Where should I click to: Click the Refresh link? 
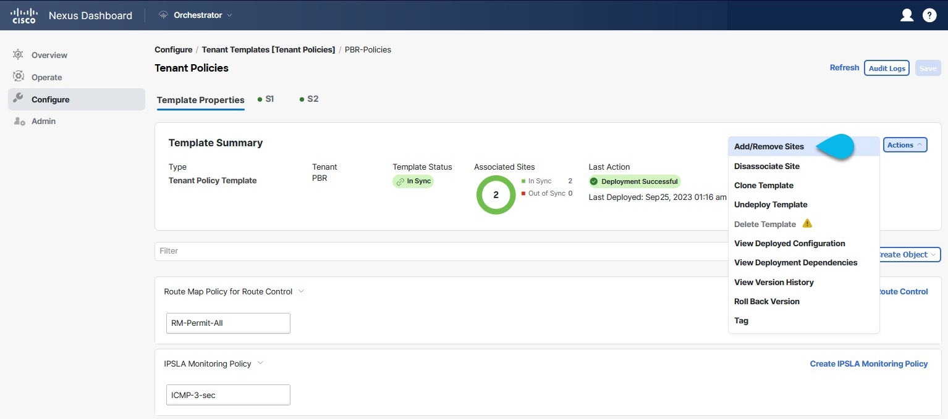844,68
